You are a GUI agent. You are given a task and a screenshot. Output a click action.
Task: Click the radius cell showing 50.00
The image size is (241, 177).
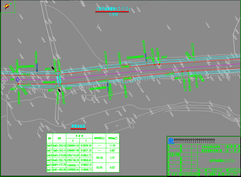[99, 167]
